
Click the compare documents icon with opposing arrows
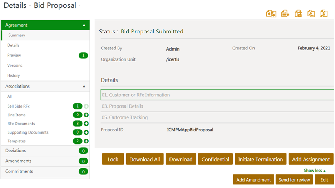271,14
